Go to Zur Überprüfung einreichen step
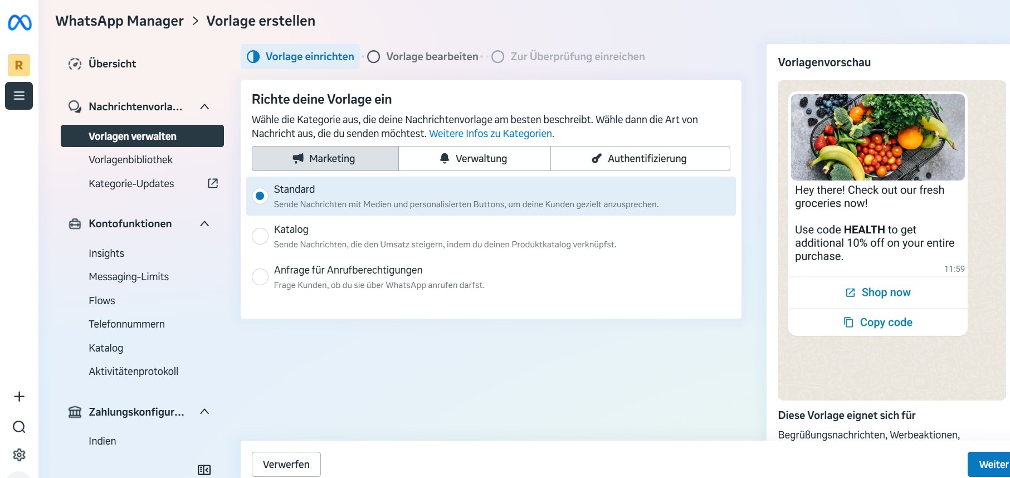Viewport: 1010px width, 478px height. 568,57
